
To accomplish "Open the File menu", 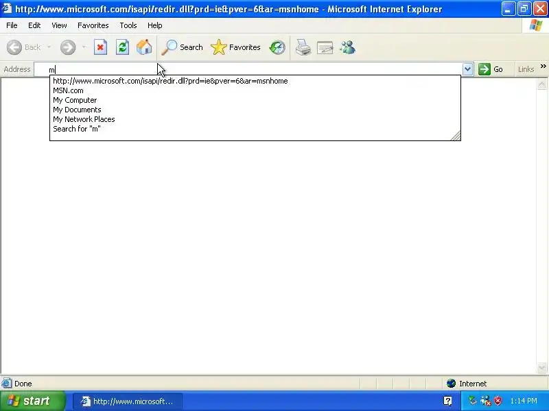I will (12, 25).
